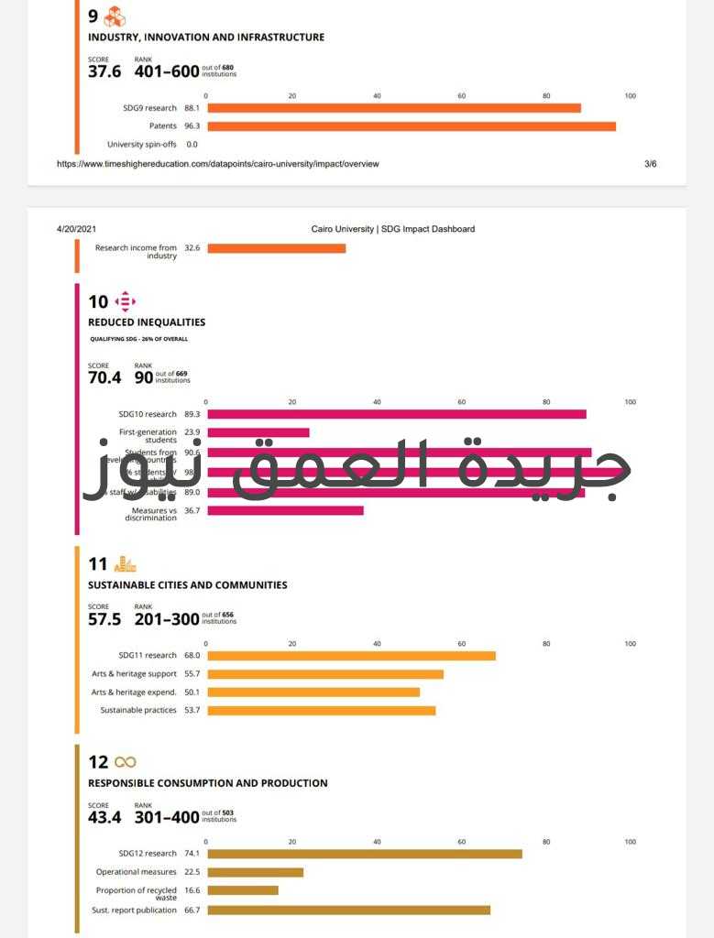Select the Sustainable Cities and Communities heading

coord(187,585)
